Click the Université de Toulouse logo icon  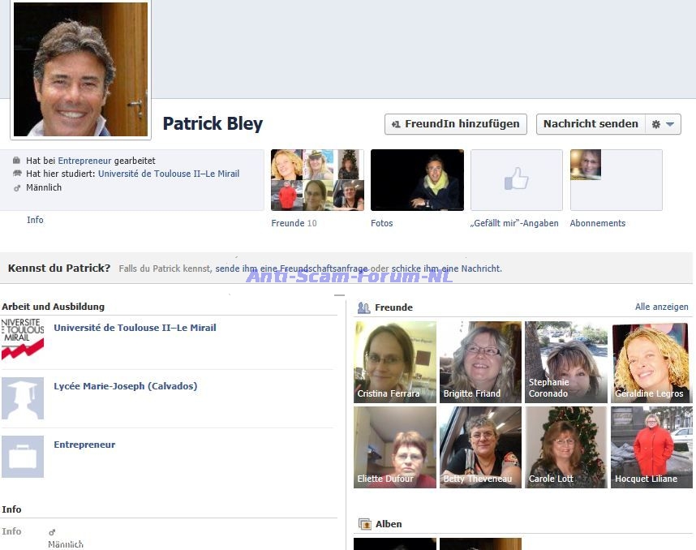tap(23, 339)
